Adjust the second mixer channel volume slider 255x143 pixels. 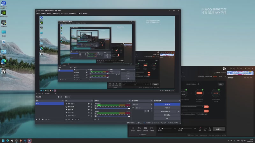(113, 116)
